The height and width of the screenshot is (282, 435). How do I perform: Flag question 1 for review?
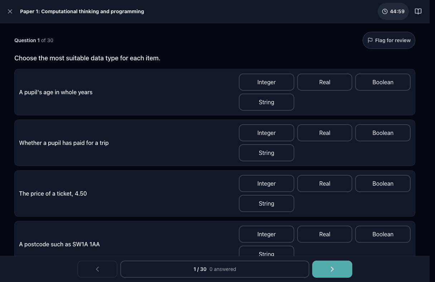point(389,40)
